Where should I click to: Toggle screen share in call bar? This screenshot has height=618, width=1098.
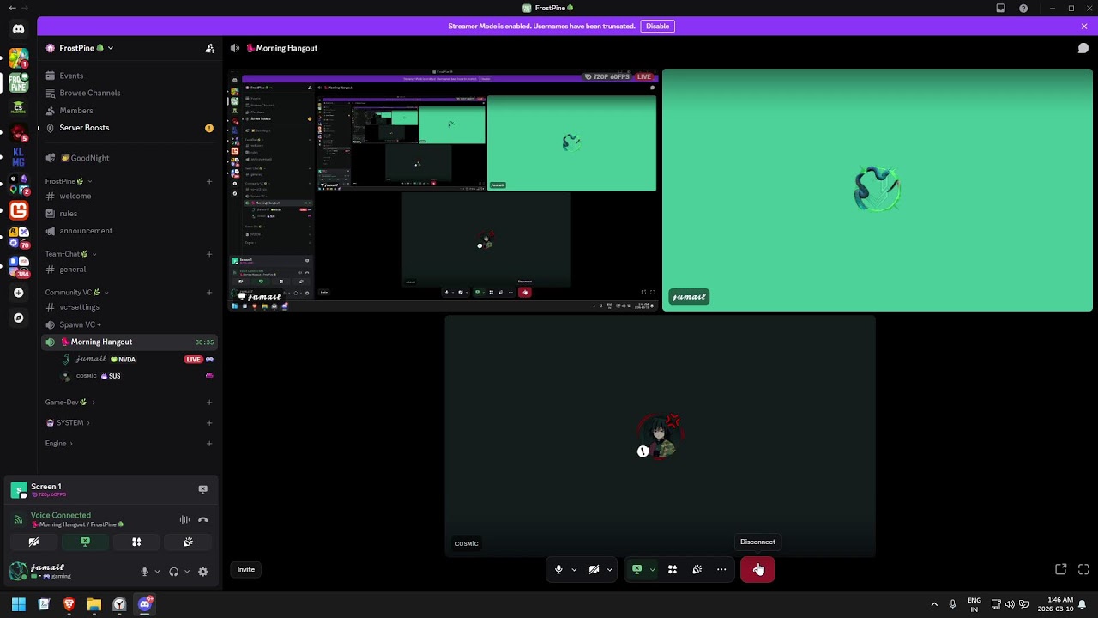click(636, 569)
